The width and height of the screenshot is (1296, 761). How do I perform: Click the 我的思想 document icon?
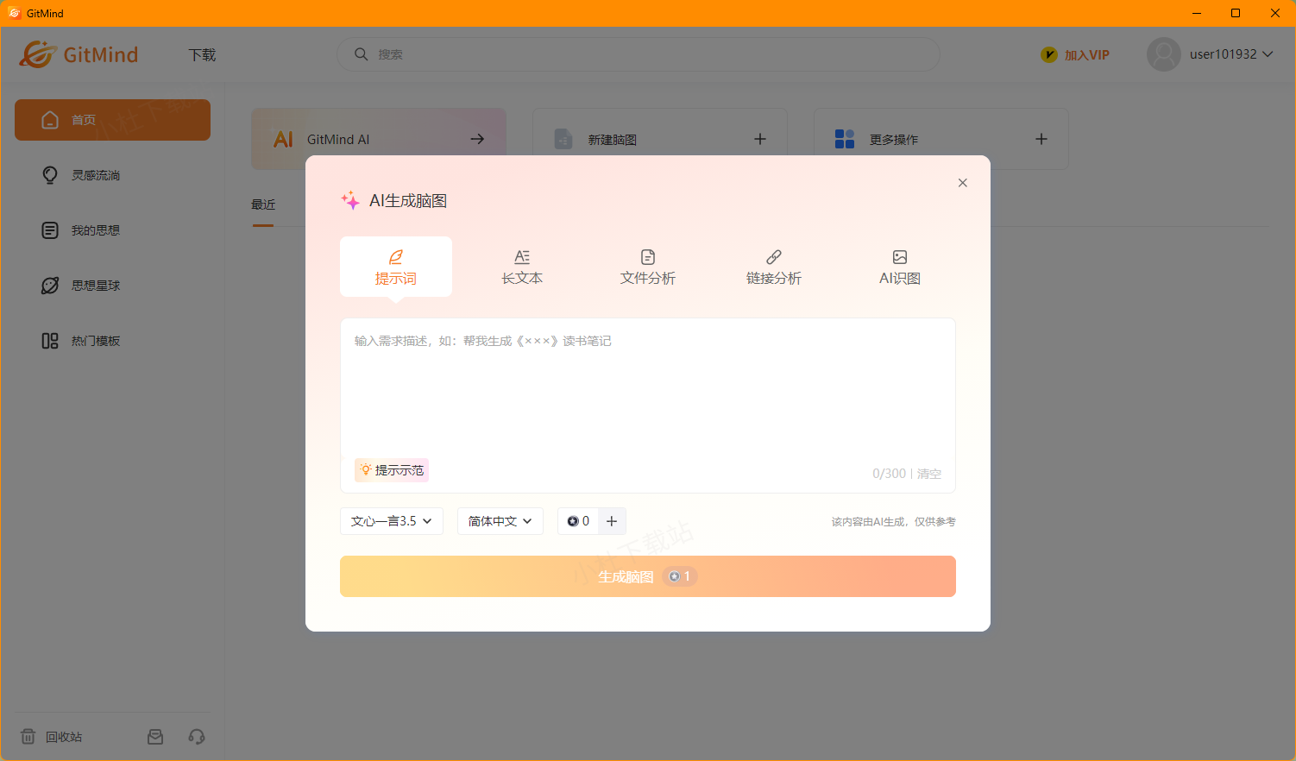pyautogui.click(x=50, y=230)
